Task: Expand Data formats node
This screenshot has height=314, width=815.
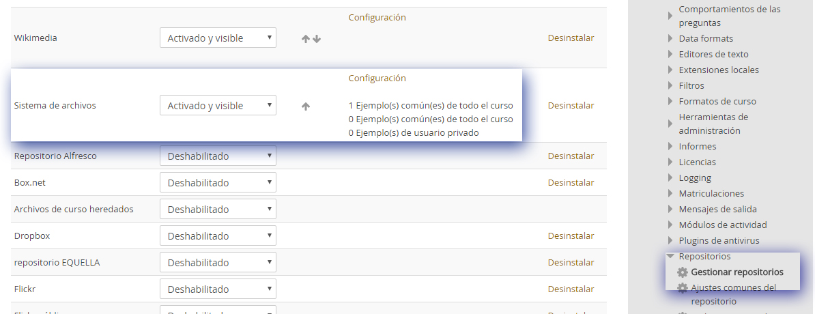Action: [x=670, y=38]
